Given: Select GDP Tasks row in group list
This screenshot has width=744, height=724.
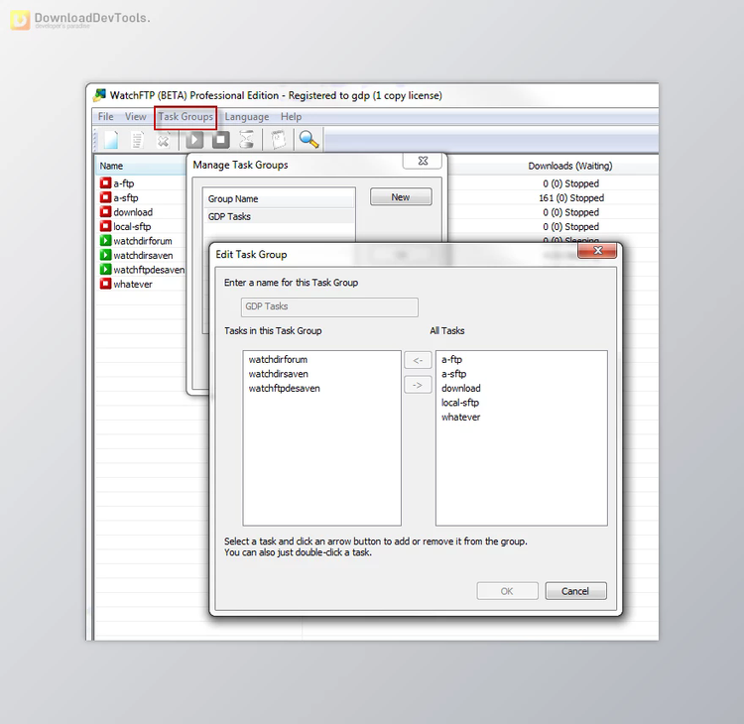Looking at the screenshot, I should tap(280, 216).
